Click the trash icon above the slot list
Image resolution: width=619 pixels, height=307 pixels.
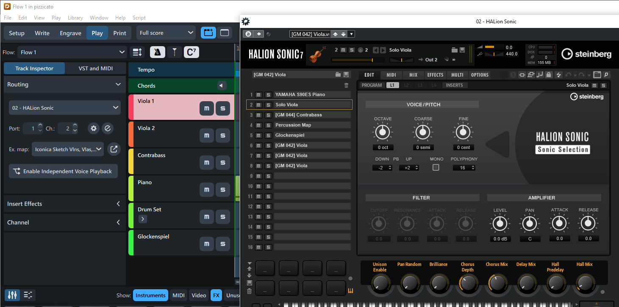(346, 86)
